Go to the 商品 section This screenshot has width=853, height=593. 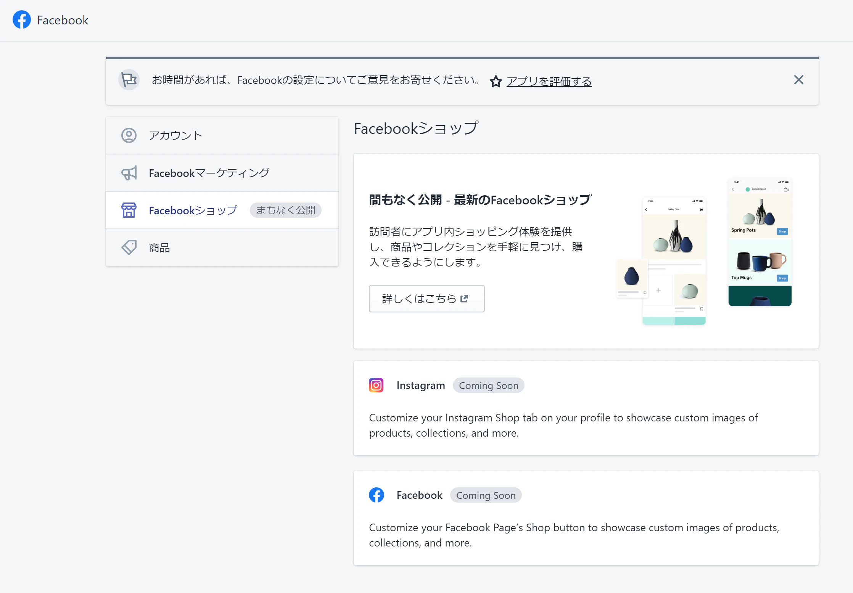pos(159,248)
